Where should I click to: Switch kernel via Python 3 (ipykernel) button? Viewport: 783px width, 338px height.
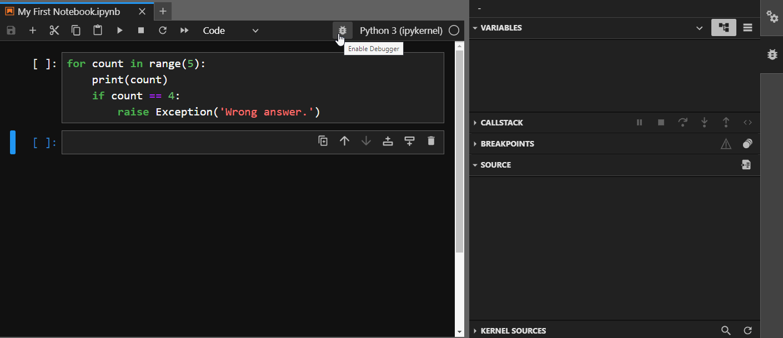pos(401,31)
